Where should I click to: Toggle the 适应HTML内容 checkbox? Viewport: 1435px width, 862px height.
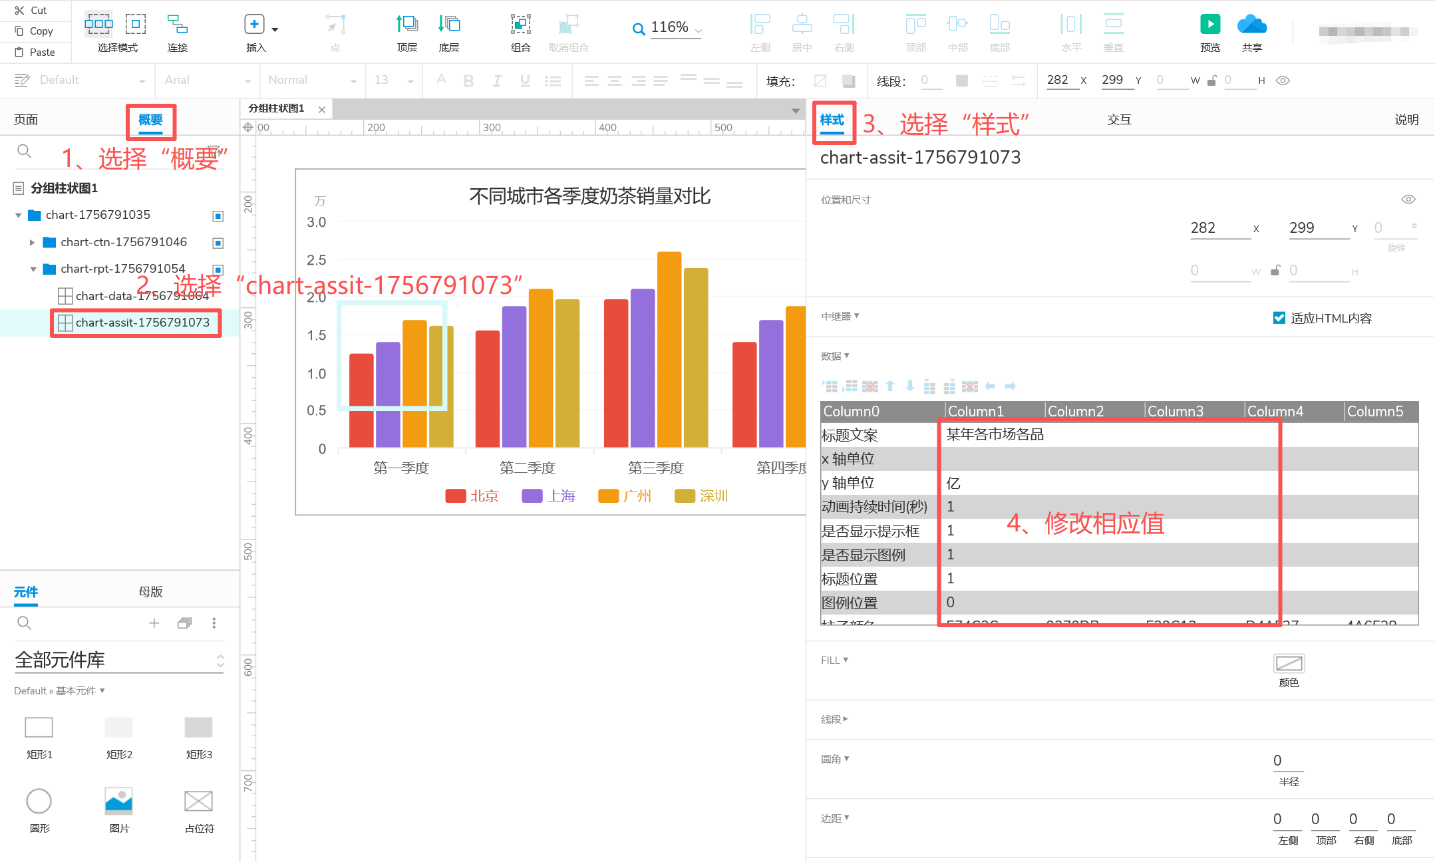coord(1279,318)
